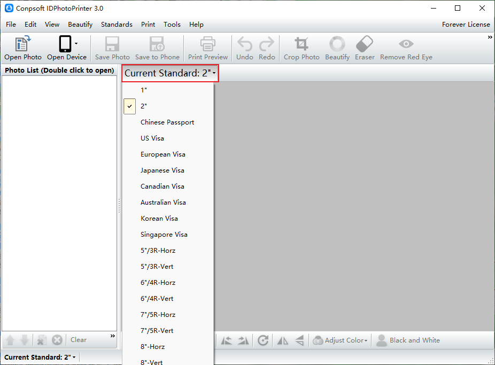The width and height of the screenshot is (495, 365).
Task: Click the flip horizontal icon
Action: coord(283,340)
